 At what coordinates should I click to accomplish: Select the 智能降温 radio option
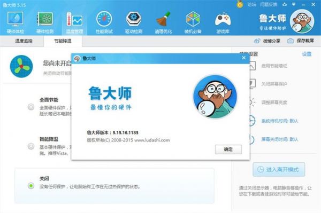pos(31,146)
